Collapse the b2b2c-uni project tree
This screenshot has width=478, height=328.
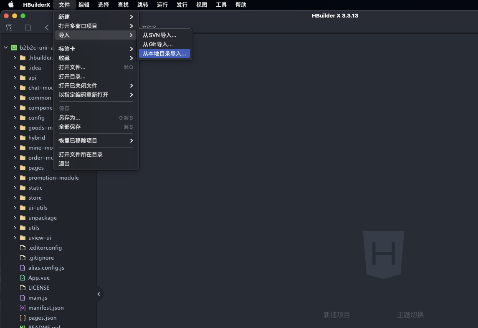pyautogui.click(x=6, y=48)
